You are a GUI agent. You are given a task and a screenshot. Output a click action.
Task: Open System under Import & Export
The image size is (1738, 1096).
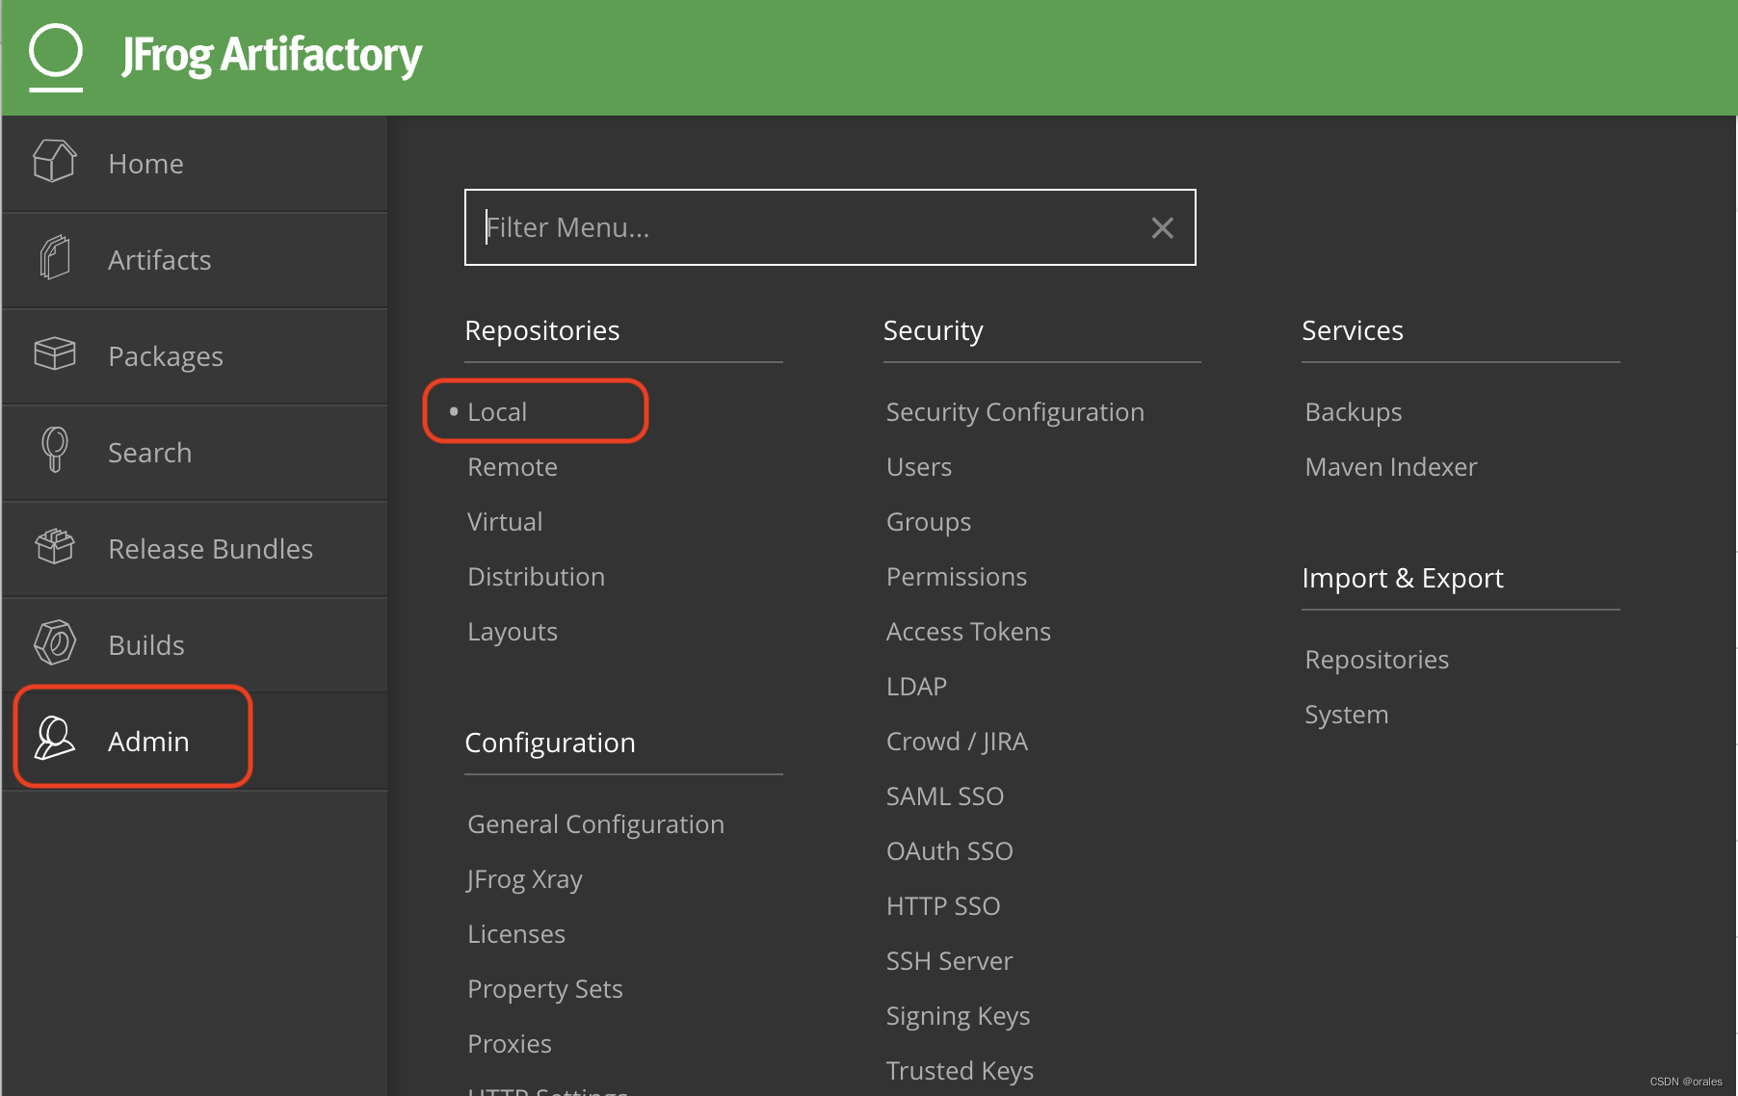click(1347, 715)
